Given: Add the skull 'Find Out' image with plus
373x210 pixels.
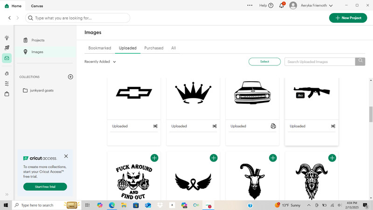Looking at the screenshot, I should tap(154, 158).
